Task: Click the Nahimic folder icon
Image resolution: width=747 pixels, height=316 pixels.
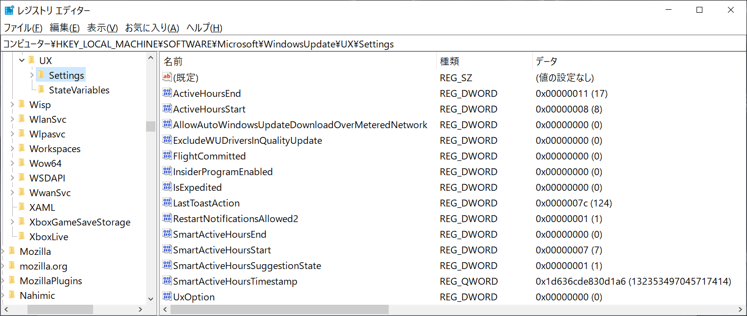Action: tap(12, 295)
